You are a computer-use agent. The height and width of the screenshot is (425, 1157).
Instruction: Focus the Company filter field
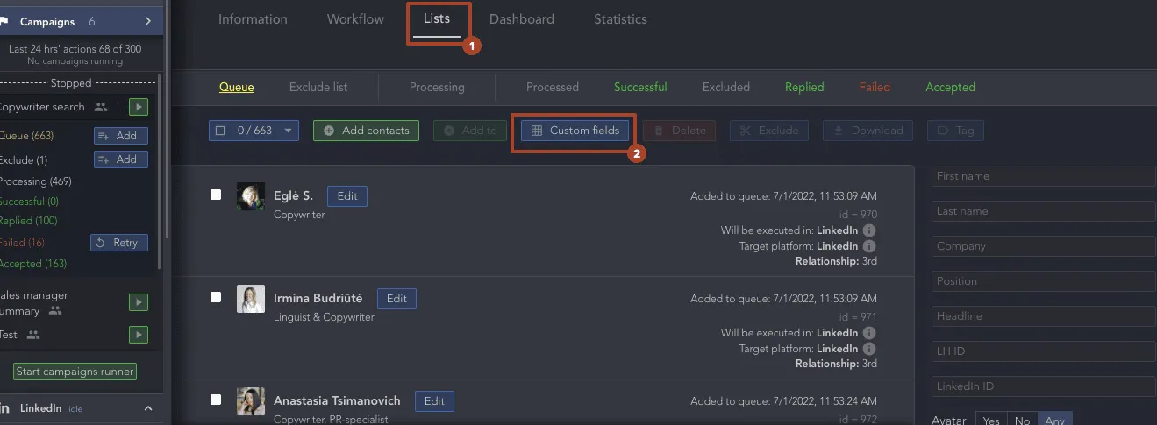point(1044,246)
